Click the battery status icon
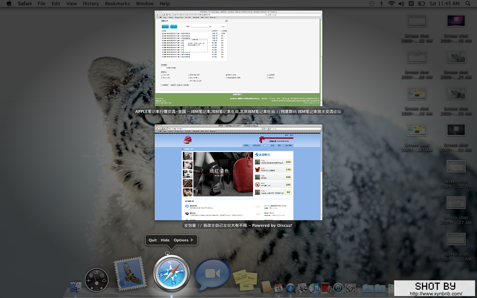 (x=422, y=4)
